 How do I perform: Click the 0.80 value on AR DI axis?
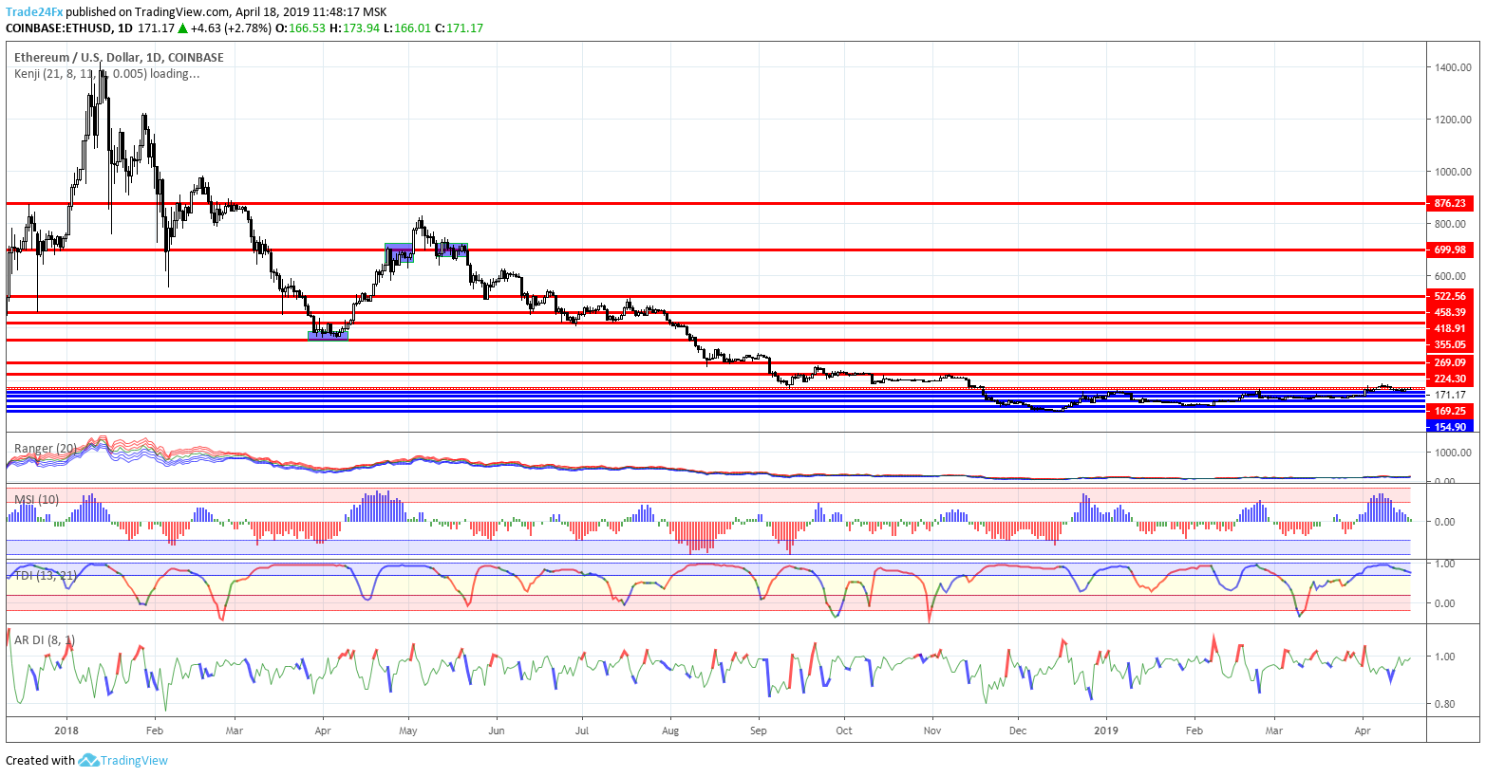pos(1446,704)
